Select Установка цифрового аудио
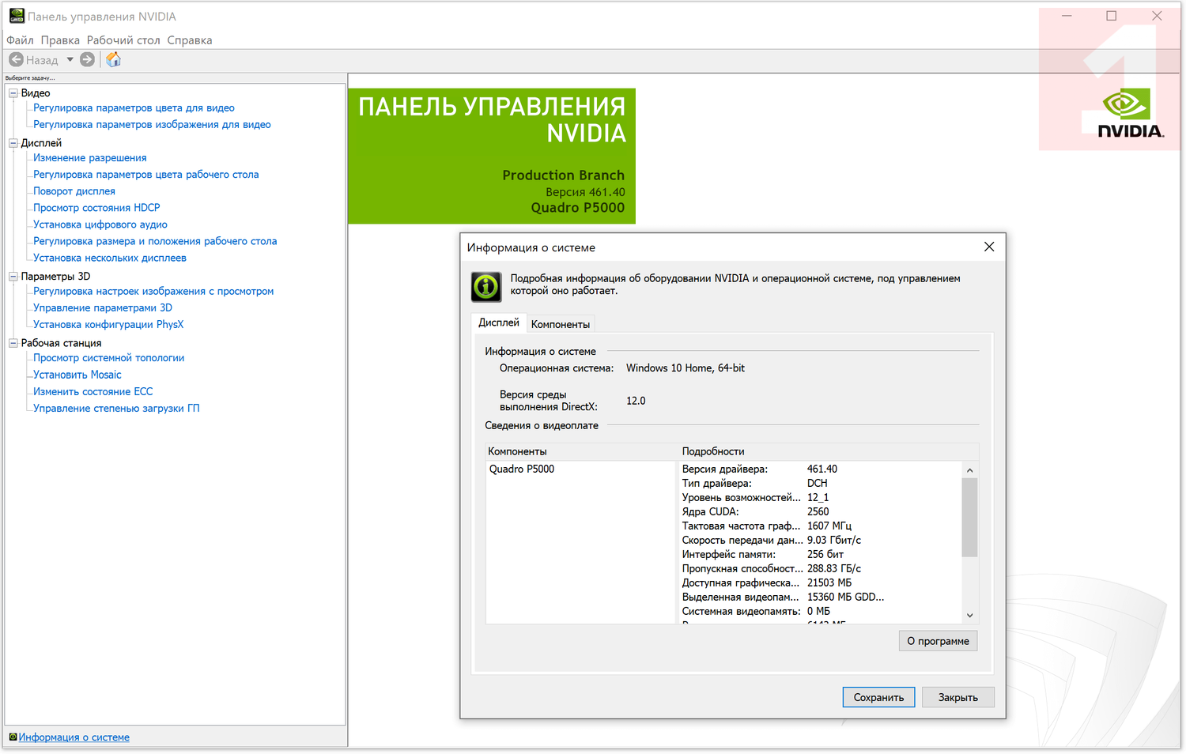This screenshot has height=754, width=1186. [x=100, y=224]
